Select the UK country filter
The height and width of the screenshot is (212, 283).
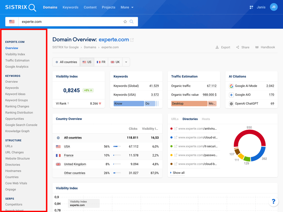(115, 62)
